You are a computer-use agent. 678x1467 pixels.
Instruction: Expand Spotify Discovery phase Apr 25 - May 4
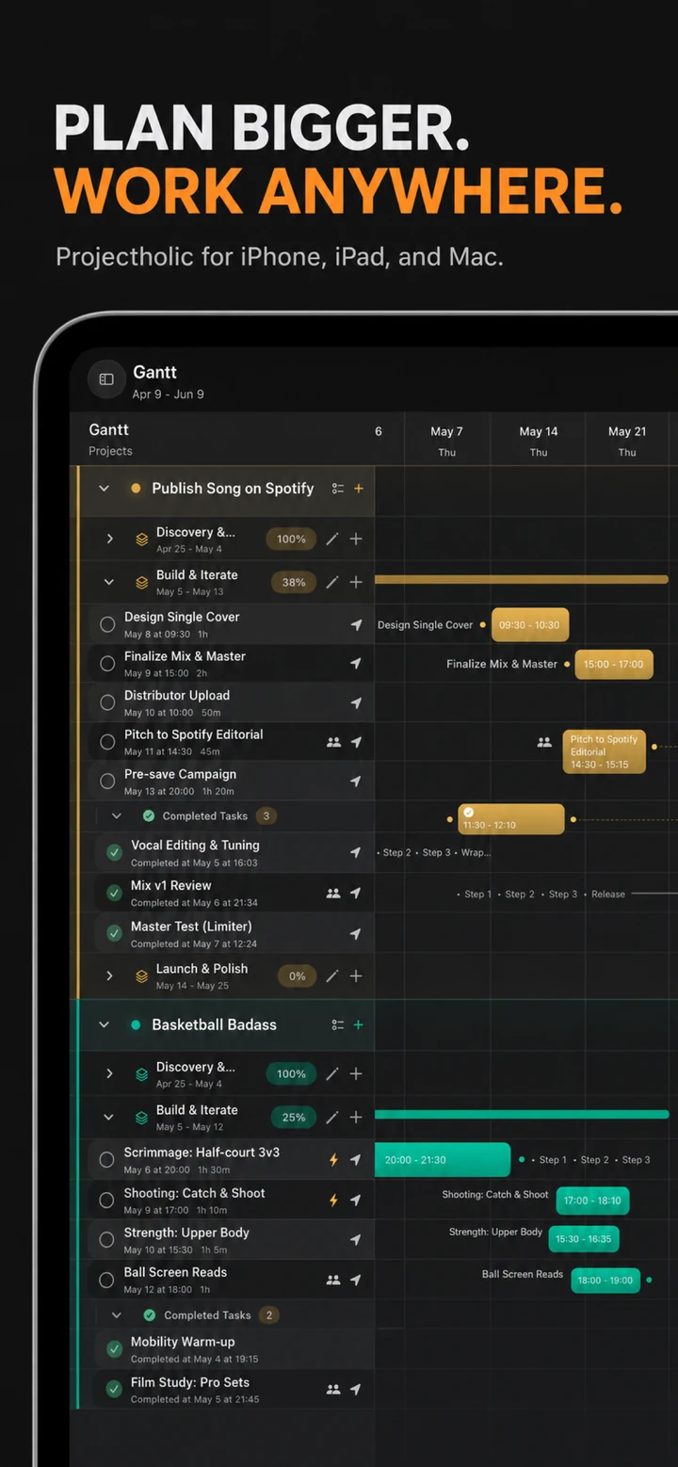point(109,540)
